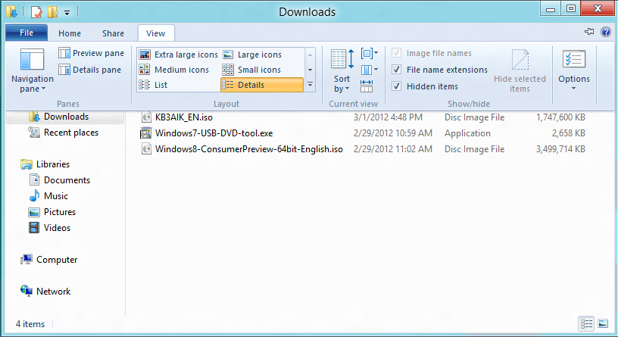Screen dimensions: 618x337
Task: Open the Options button icon
Action: 574,59
